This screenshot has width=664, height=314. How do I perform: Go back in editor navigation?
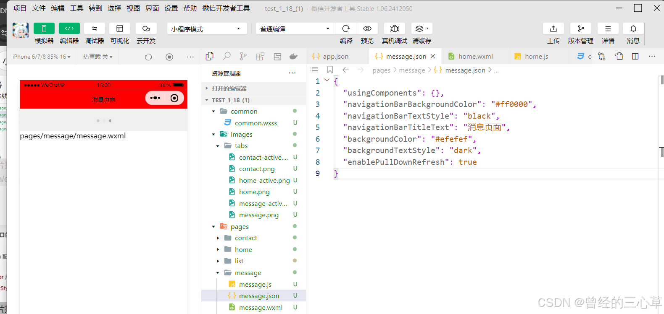[x=346, y=70]
